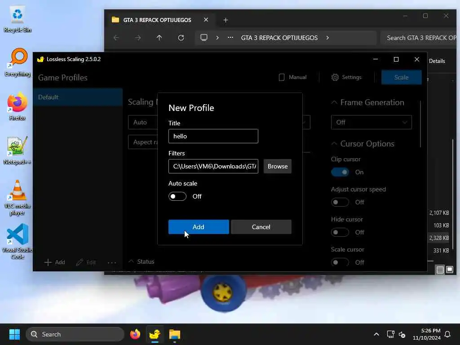Enable Adjust cursor speed toggle
This screenshot has width=460, height=345.
(x=340, y=202)
